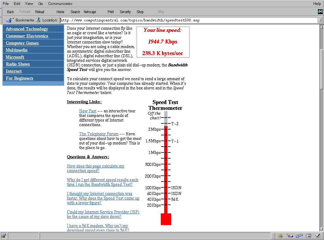Click the Security toolbar button

(x=125, y=12)
